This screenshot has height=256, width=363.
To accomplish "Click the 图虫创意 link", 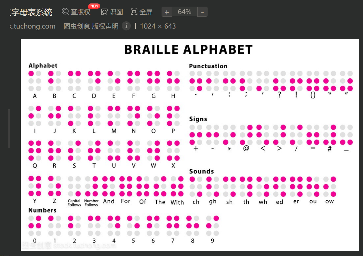I will coord(77,26).
